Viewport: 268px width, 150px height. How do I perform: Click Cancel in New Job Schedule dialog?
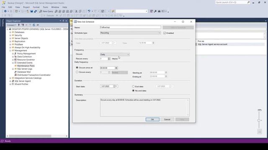[x=167, y=120]
